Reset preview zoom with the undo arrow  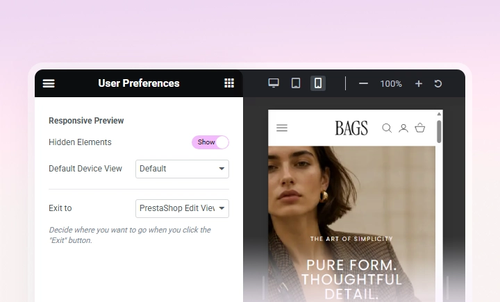437,83
